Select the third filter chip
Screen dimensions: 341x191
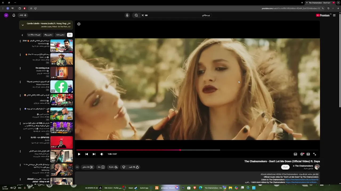pyautogui.click(x=48, y=35)
